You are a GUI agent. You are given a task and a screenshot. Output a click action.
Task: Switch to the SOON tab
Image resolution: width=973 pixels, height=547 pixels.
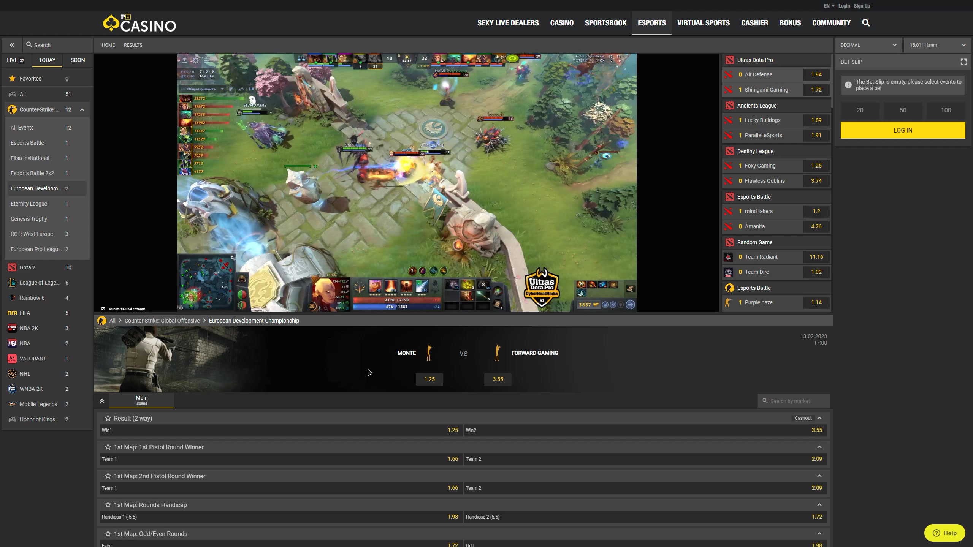[x=78, y=60]
